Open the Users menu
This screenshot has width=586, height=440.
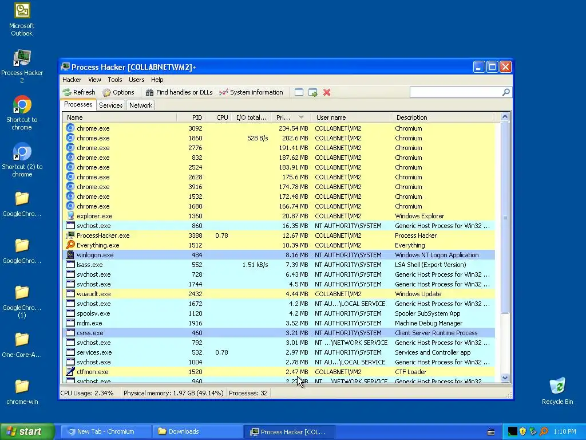pos(136,80)
